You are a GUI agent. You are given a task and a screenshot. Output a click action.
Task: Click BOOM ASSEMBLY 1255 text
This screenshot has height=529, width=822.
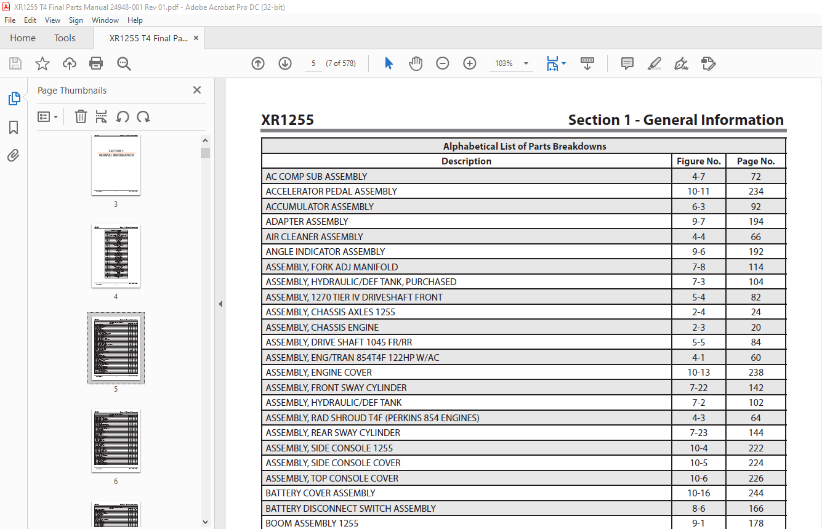pos(312,523)
